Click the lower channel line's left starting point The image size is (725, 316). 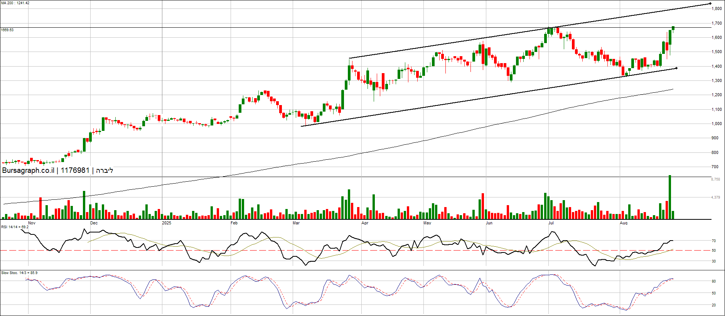click(x=302, y=126)
